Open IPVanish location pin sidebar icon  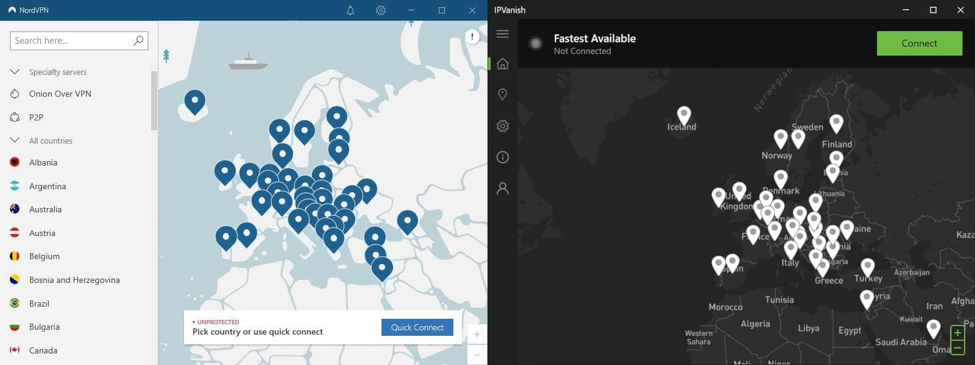tap(503, 94)
